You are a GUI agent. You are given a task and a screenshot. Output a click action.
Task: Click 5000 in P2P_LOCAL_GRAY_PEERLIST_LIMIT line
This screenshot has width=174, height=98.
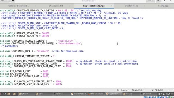pyautogui.click(x=58, y=84)
